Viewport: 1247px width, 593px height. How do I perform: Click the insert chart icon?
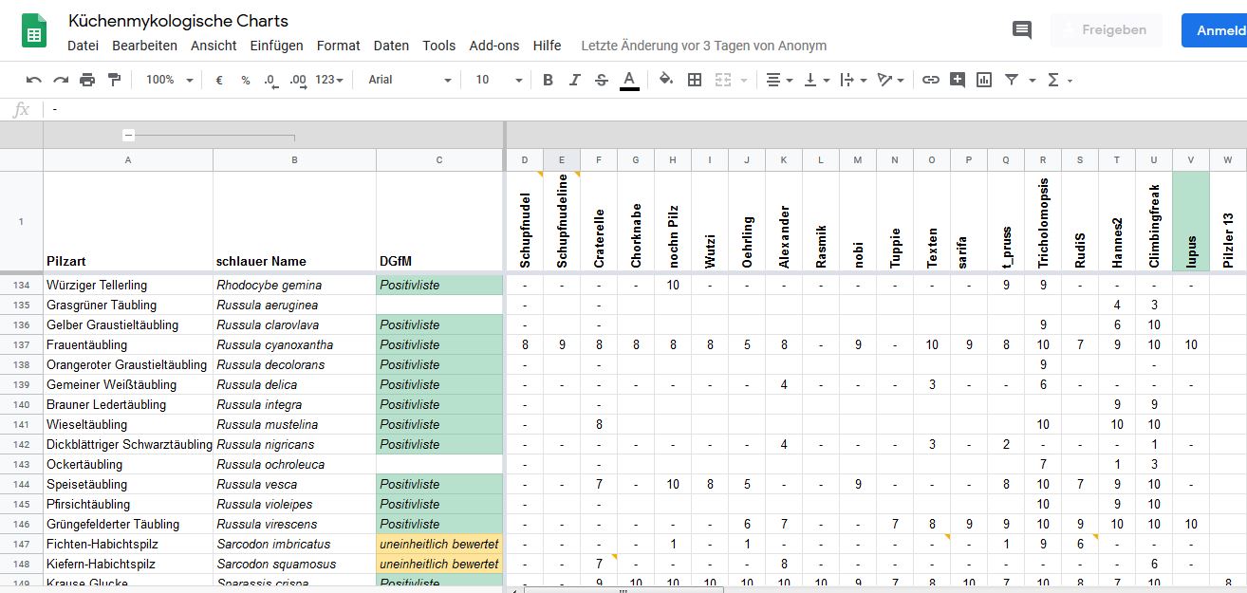pos(984,80)
